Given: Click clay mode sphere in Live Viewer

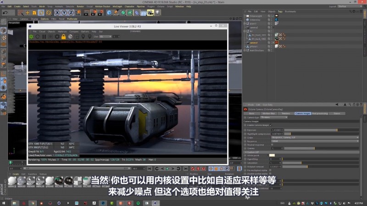Looking at the screenshot, I should 70,37.
